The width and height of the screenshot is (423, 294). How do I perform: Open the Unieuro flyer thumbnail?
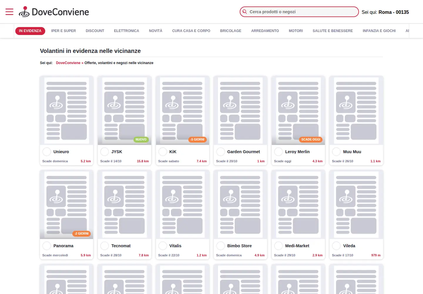66,110
